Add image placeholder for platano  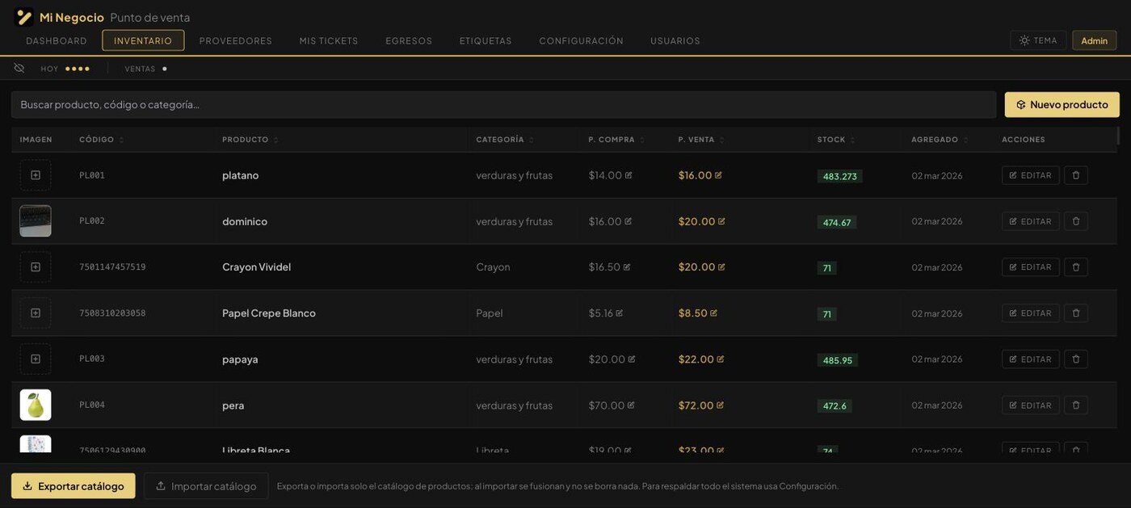pos(36,175)
